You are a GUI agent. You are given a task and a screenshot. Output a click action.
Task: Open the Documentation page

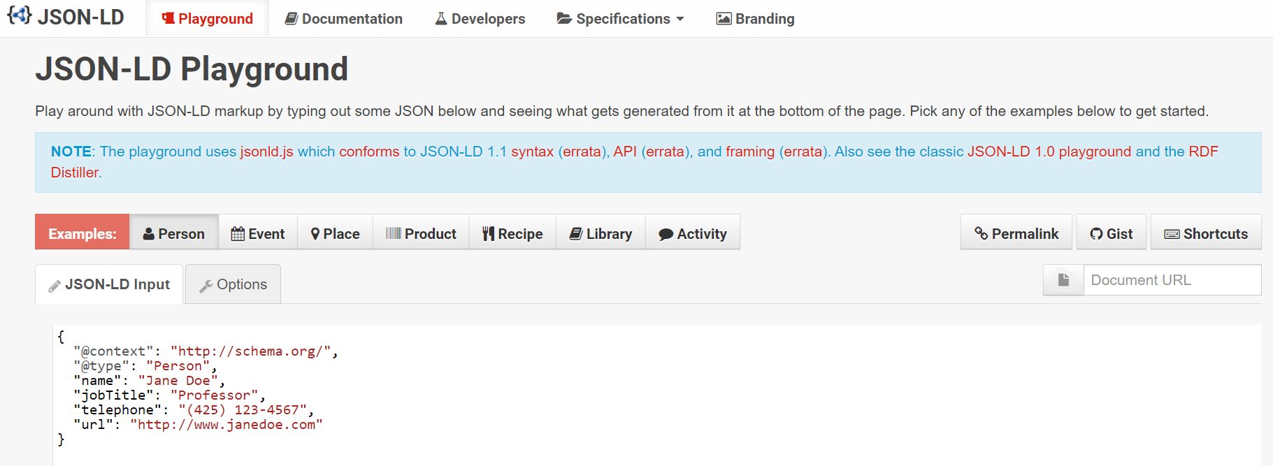pyautogui.click(x=344, y=19)
